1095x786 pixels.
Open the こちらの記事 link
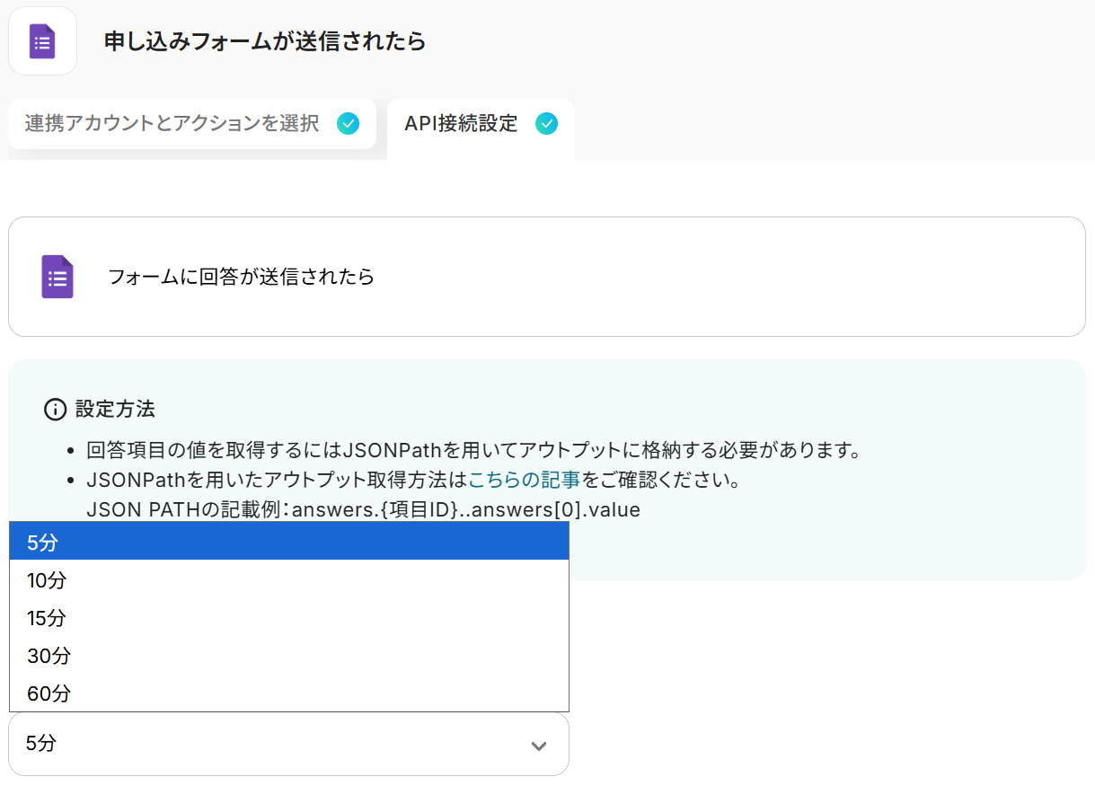point(524,478)
